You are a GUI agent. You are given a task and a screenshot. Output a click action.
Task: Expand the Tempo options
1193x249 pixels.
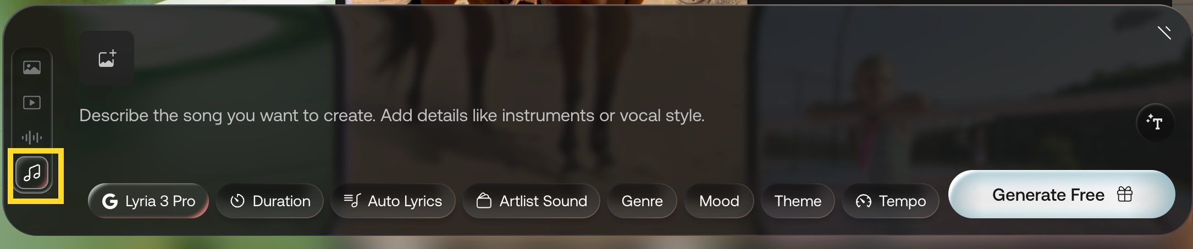coord(891,201)
